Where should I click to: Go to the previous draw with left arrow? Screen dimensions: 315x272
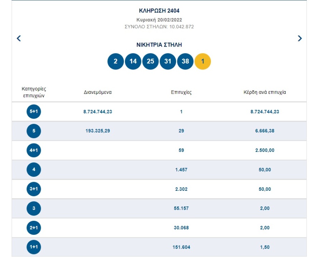click(x=19, y=38)
